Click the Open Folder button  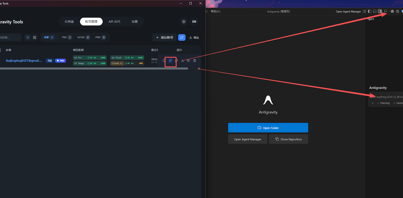268,127
